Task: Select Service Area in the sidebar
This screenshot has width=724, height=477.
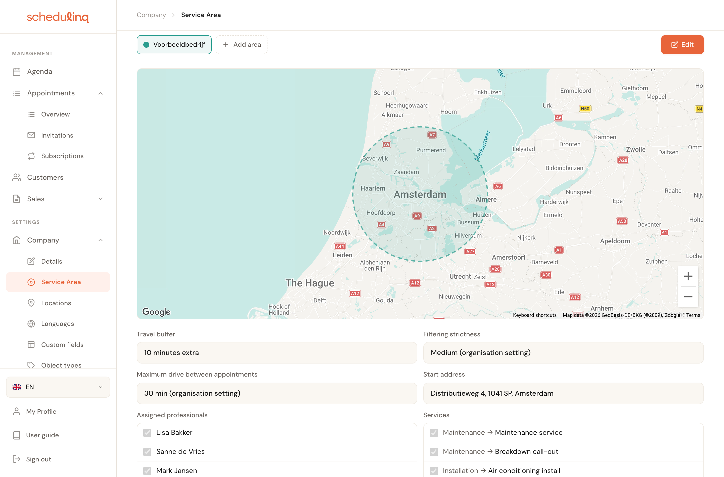Action: (x=58, y=282)
